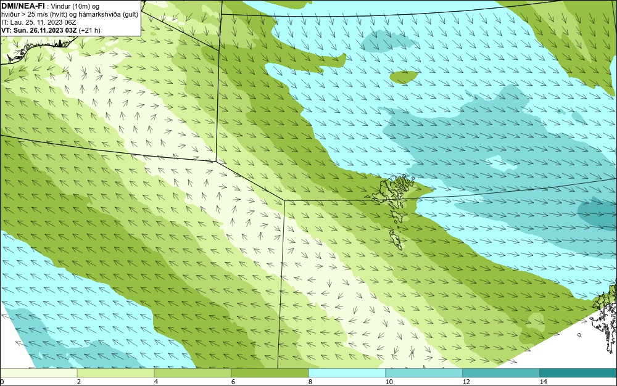Click the 4–6 m/s green legend swatch
Viewport: 617px width, 386px height.
click(x=193, y=373)
